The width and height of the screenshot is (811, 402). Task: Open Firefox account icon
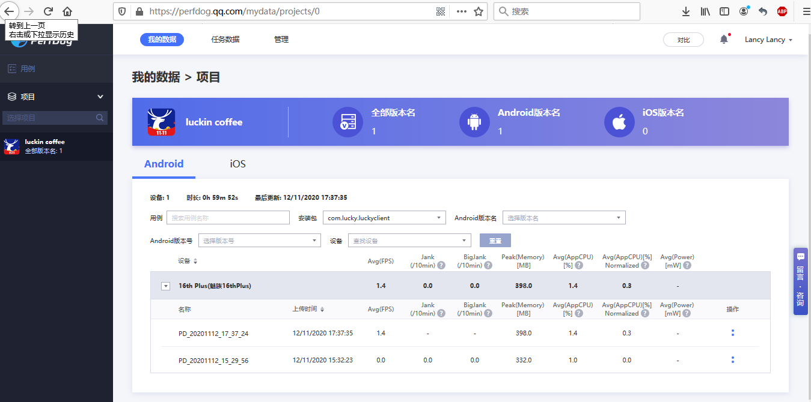[x=744, y=11]
